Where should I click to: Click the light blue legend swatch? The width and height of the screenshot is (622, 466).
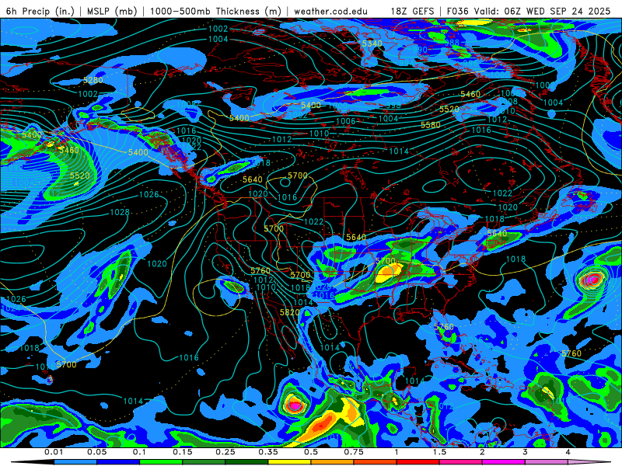[x=75, y=462]
